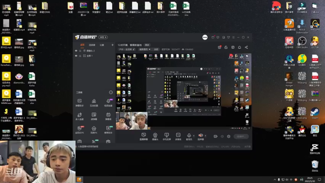Add 手机投屏 phone screen-cast source

167,137
